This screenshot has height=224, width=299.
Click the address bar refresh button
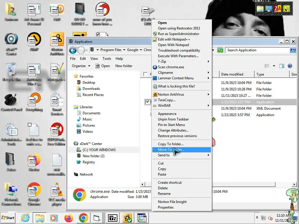coord(220,50)
